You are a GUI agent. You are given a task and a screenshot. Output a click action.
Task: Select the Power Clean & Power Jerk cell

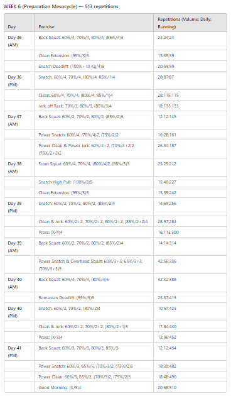pos(94,149)
